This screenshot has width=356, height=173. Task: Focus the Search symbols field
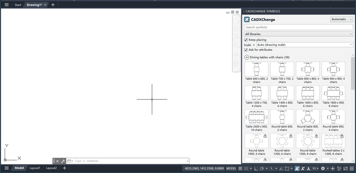298,27
